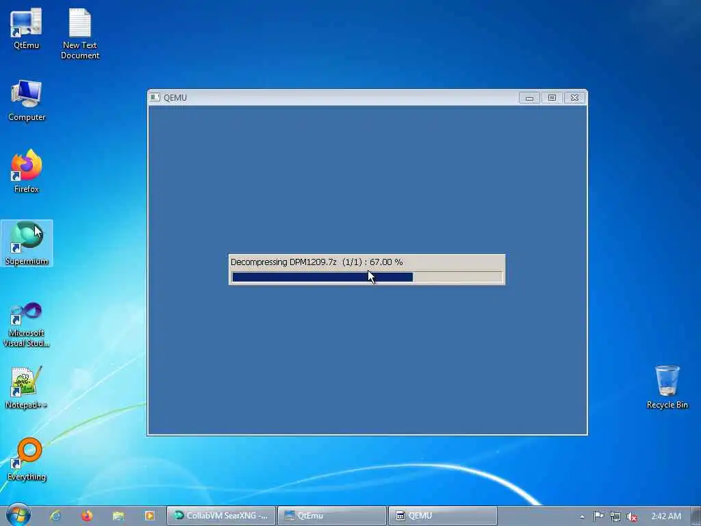Screen dimensions: 701x526
Task: Close the QEMU window
Action: [x=574, y=97]
